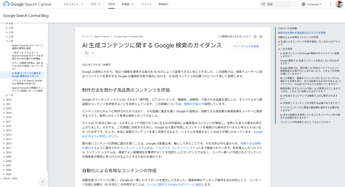Open the 信頼できる情報を表示する link
Screen dimensions: 345x187
(x=250, y=143)
